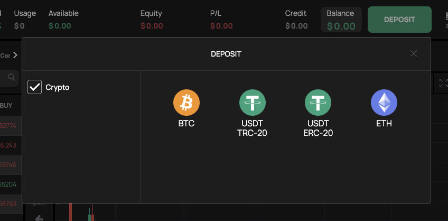448x221 pixels.
Task: Click the search magnifier icon
Action: [12, 77]
